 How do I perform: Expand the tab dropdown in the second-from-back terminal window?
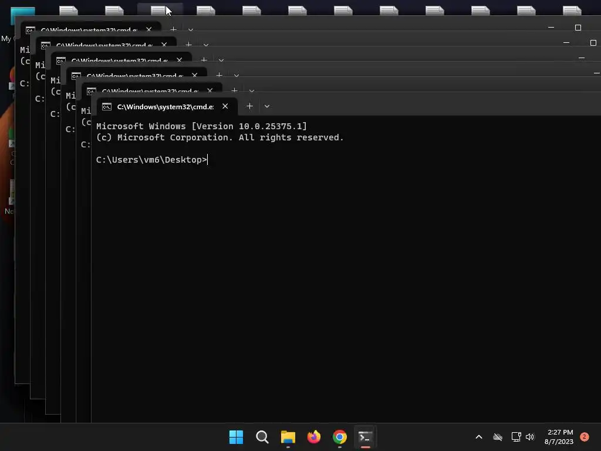[x=206, y=45]
